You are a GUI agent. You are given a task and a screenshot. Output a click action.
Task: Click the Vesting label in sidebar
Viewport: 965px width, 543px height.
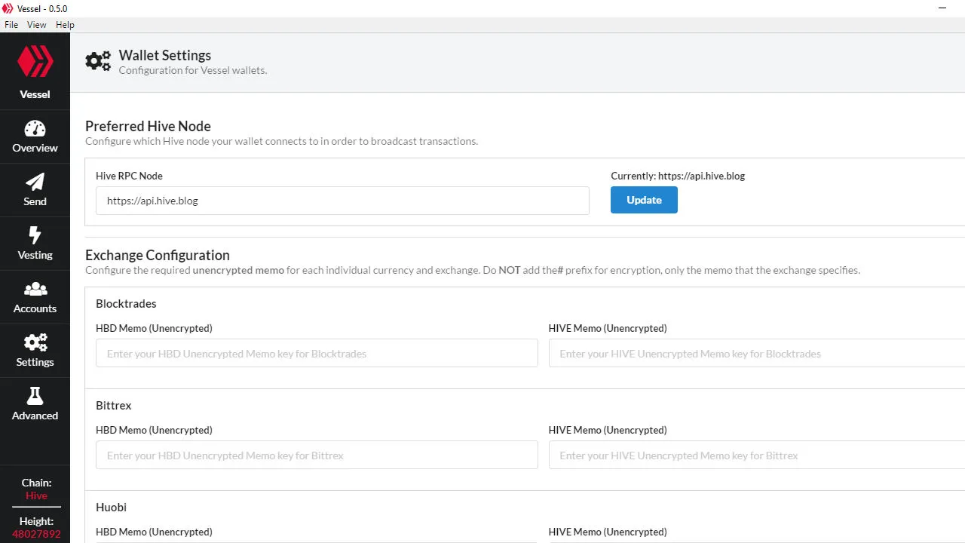35,255
